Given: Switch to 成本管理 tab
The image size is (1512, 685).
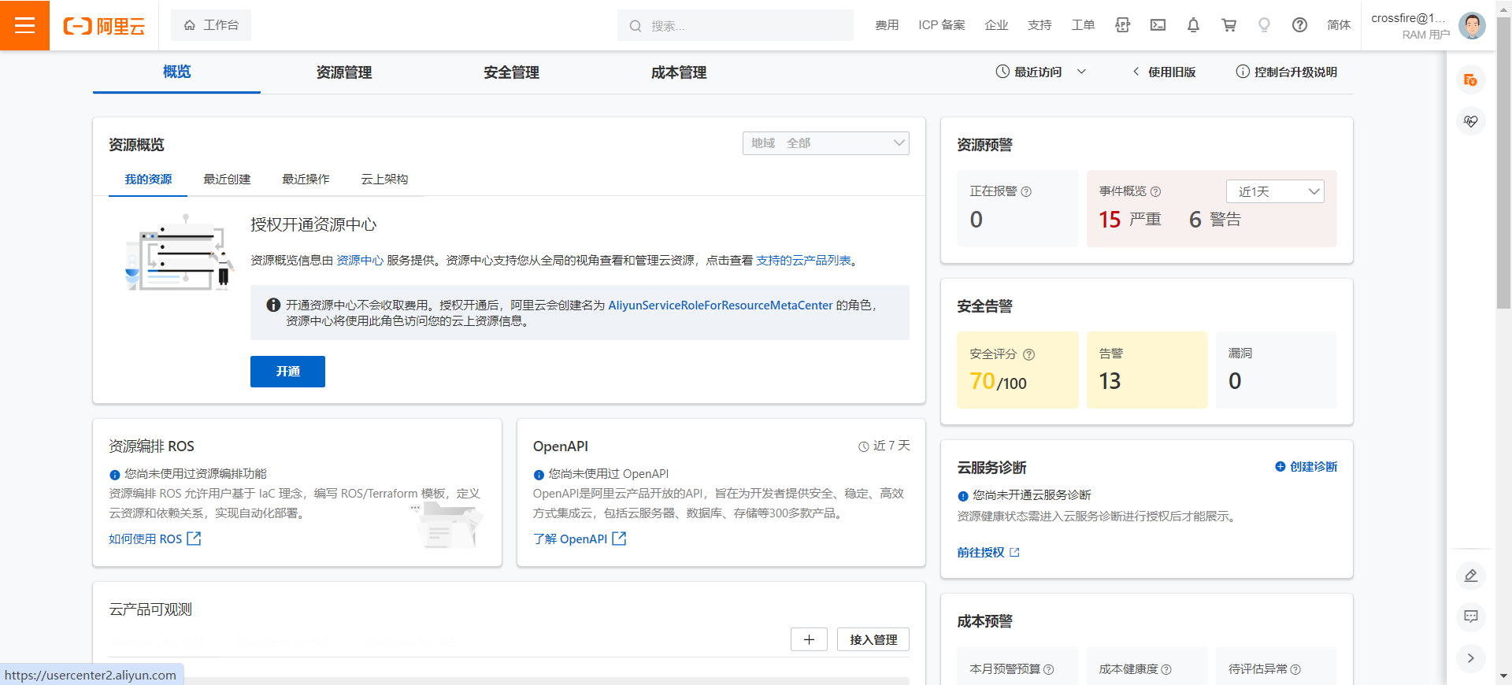Looking at the screenshot, I should point(679,72).
